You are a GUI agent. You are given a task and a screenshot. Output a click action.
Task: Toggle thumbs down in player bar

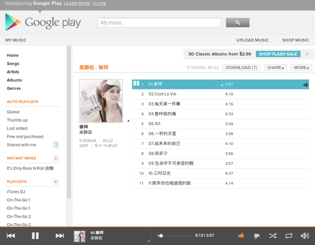click(257, 236)
